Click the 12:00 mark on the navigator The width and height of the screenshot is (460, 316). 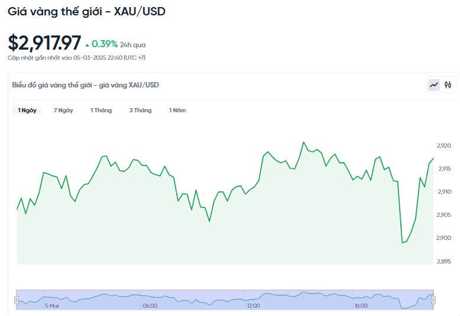coord(253,306)
